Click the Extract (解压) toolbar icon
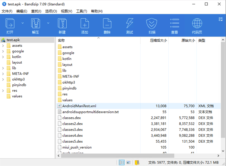 (35, 23)
